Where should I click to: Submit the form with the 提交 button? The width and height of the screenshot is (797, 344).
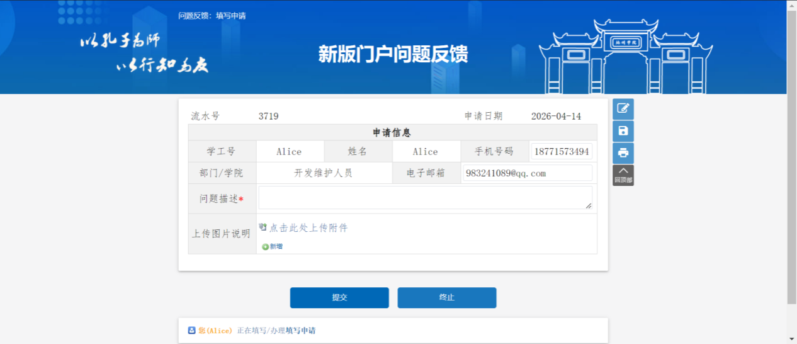[x=339, y=297]
